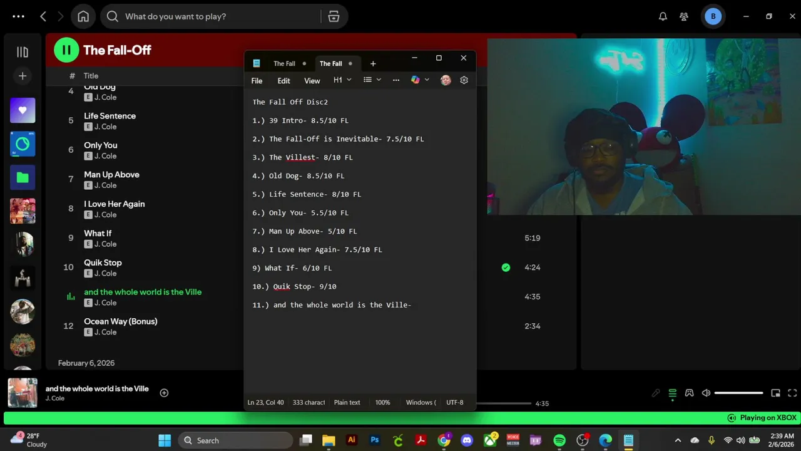Open Adobe Photoshop from the taskbar

tap(375, 440)
